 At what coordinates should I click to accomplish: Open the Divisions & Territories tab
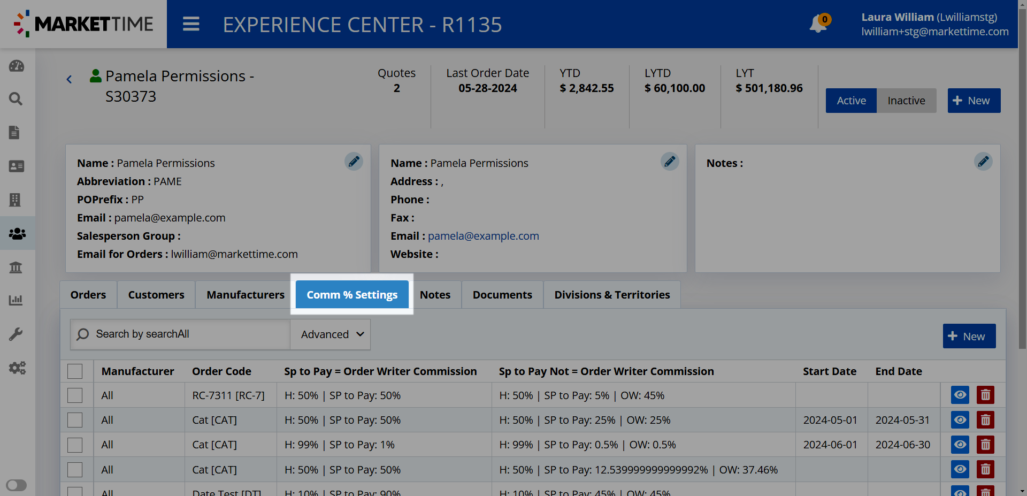point(612,295)
